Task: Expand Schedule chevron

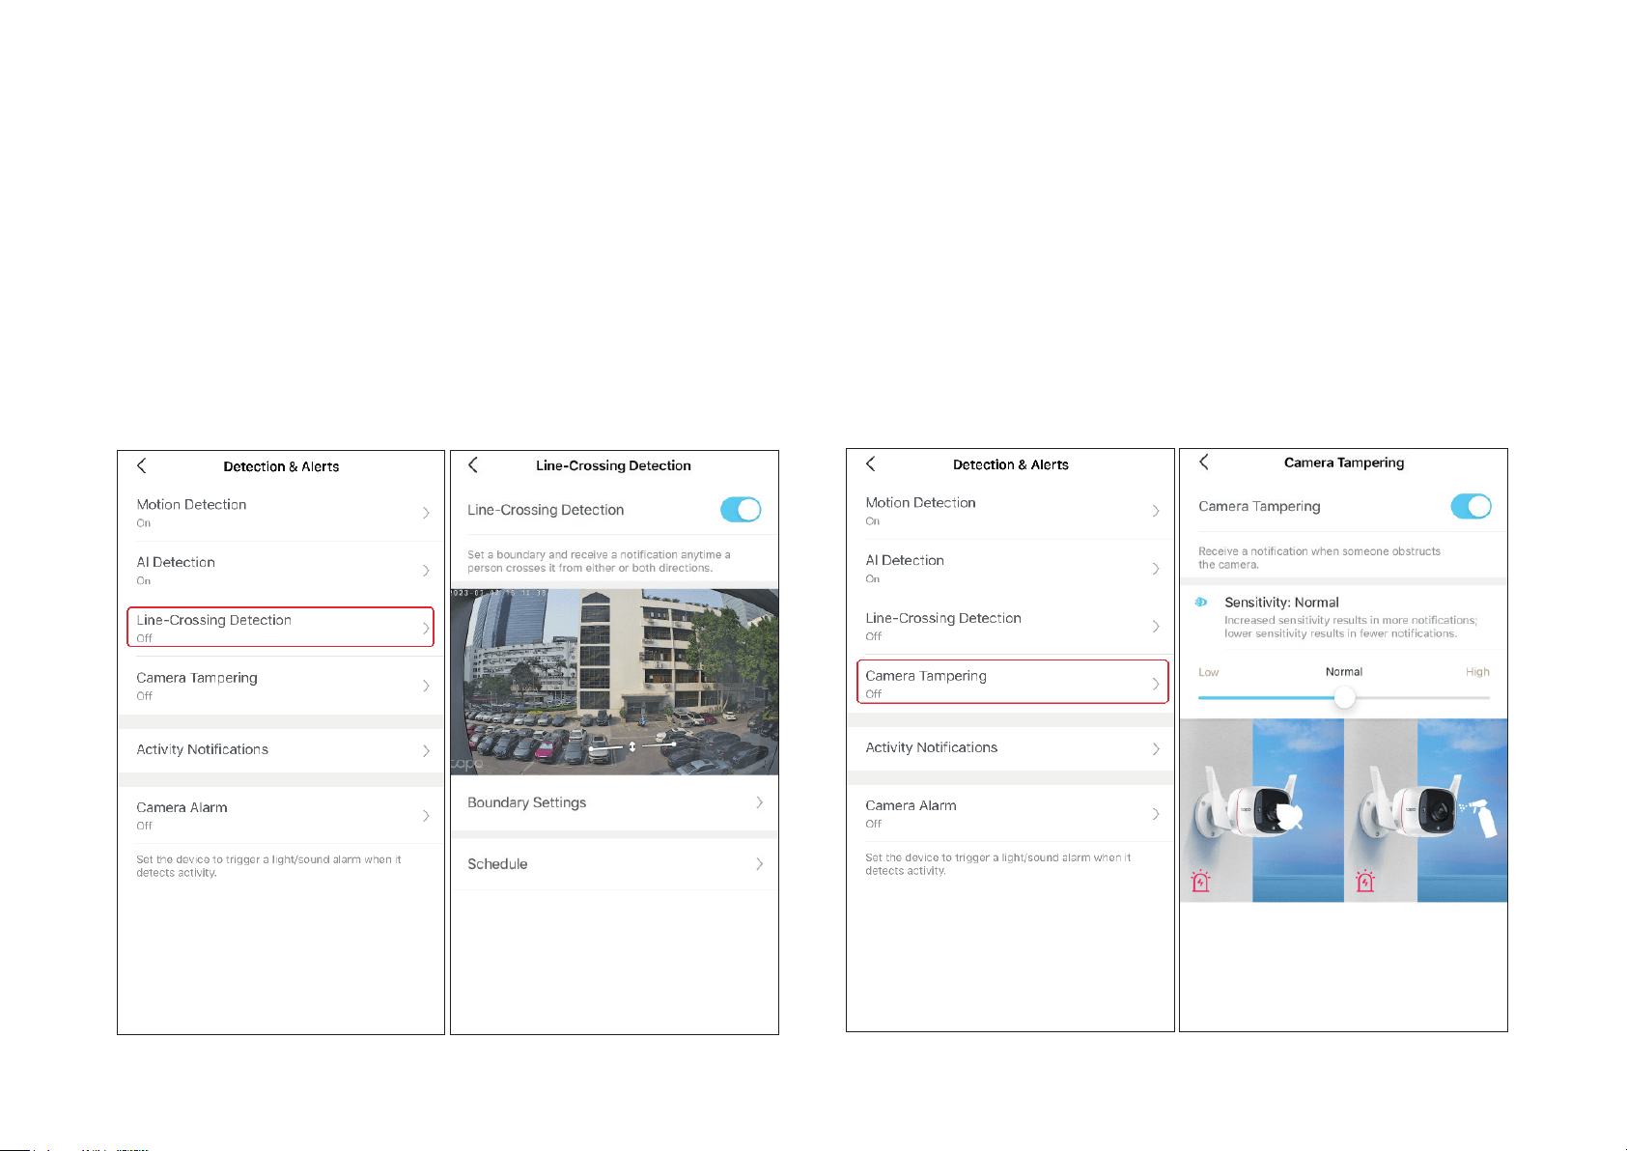Action: tap(760, 864)
